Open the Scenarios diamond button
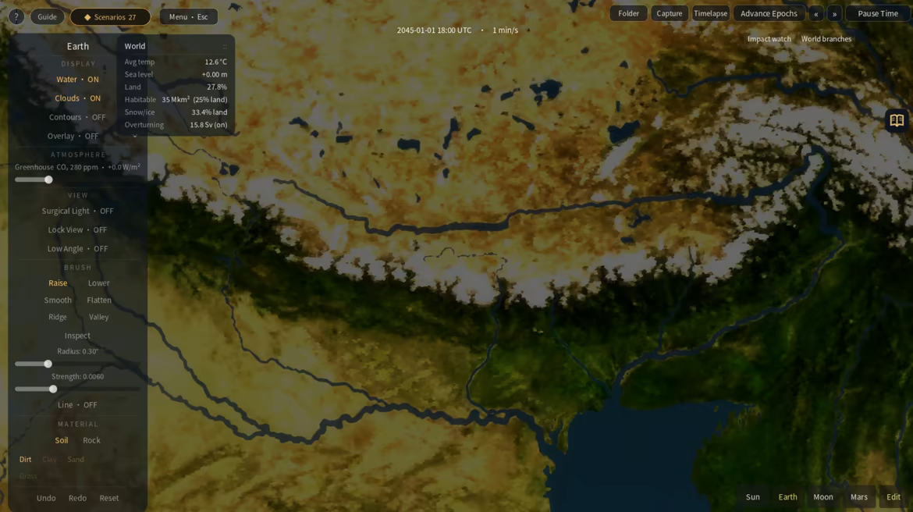The width and height of the screenshot is (913, 512). click(110, 17)
